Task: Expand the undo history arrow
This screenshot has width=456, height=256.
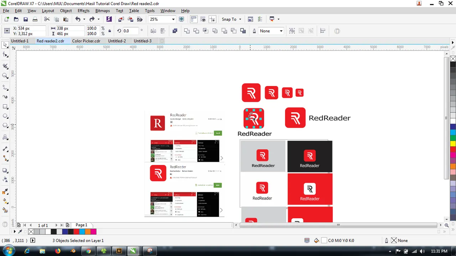Action: click(x=84, y=19)
